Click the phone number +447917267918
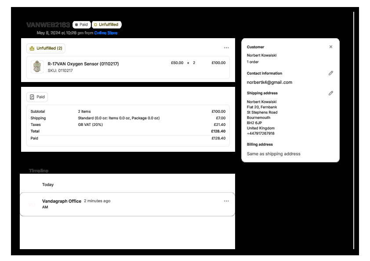The height and width of the screenshot is (261, 370). pyautogui.click(x=261, y=133)
